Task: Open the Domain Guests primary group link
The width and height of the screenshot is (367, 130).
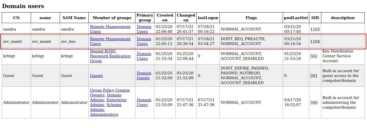Action: coord(144,73)
